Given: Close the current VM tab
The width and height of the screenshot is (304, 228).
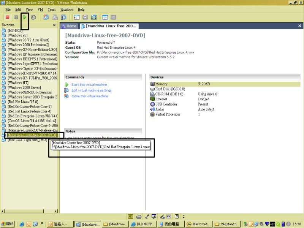Looking at the screenshot, I should tap(299, 26).
